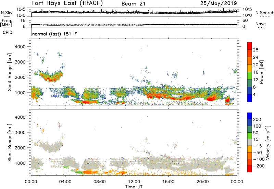Click the '-200' velocity colorbar value

pos(259,166)
